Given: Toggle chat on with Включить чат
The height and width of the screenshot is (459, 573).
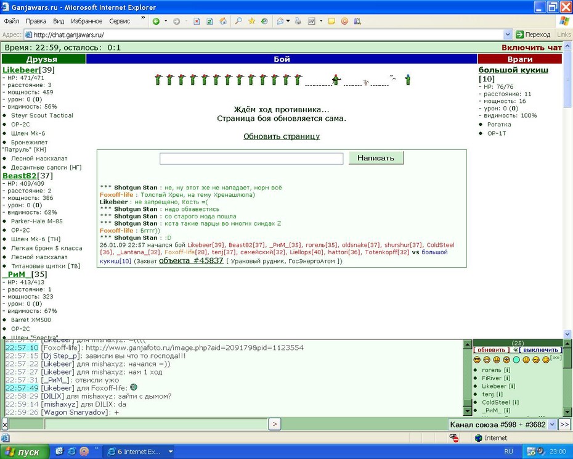Looking at the screenshot, I should 531,48.
